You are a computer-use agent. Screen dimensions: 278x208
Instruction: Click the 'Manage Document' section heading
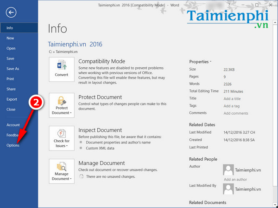101,163
